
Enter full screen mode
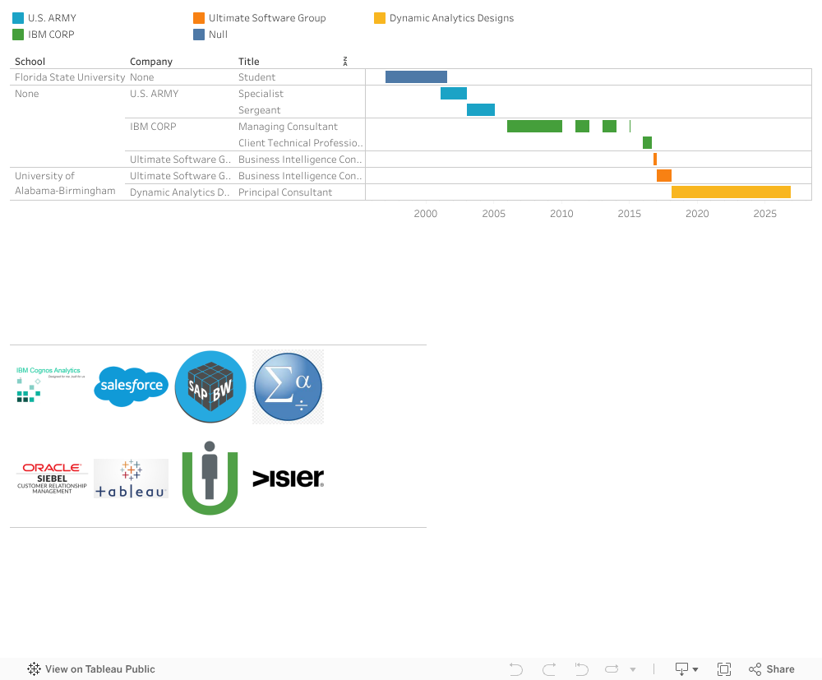tap(724, 669)
